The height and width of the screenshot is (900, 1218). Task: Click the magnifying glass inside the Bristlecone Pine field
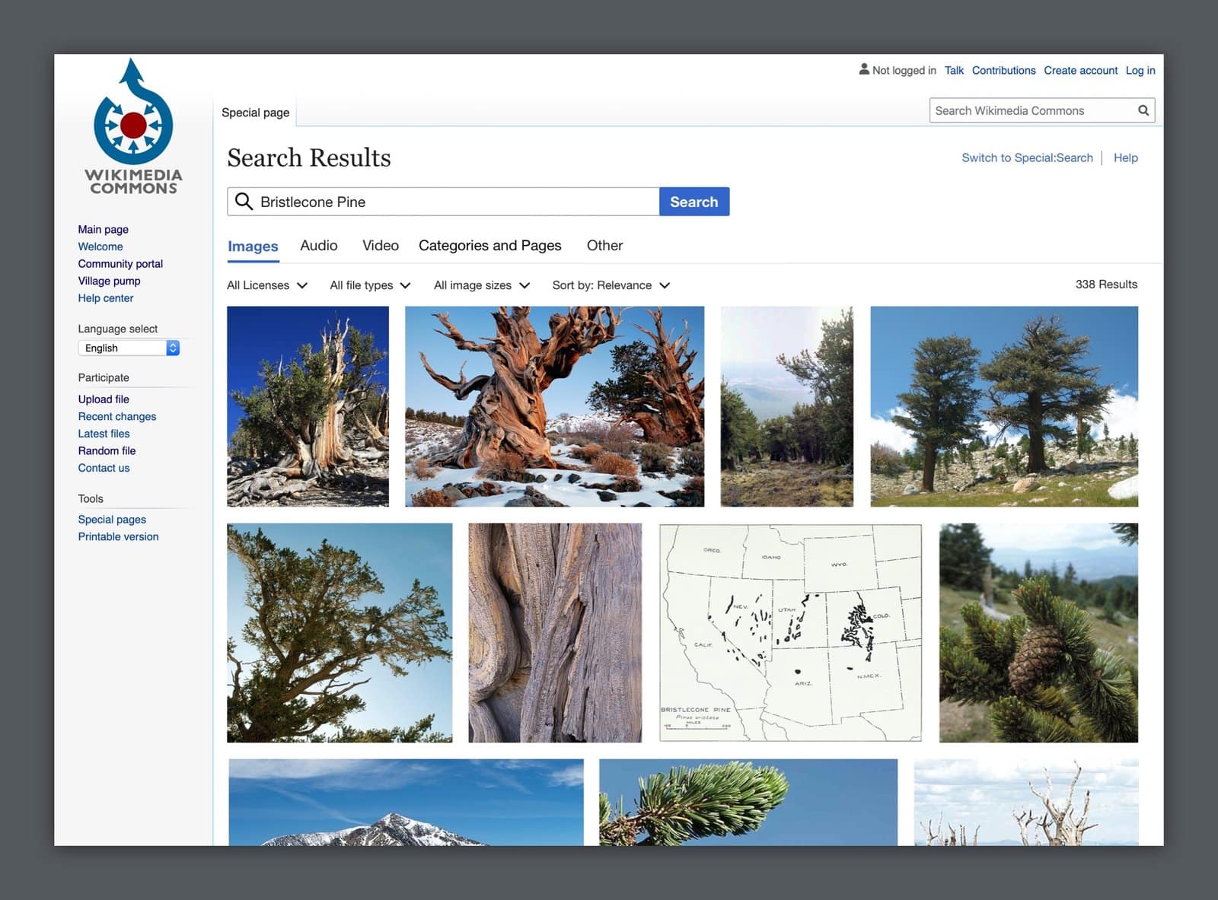point(244,202)
